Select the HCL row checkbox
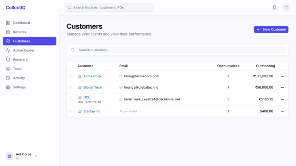The image size is (296, 166). click(71, 99)
